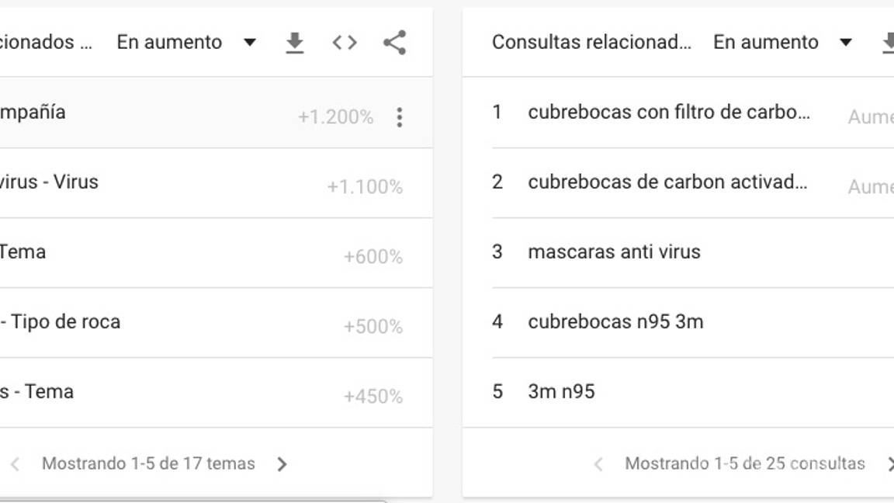Click the download icon on related topics panel
Viewport: 894px width, 503px height.
click(296, 42)
